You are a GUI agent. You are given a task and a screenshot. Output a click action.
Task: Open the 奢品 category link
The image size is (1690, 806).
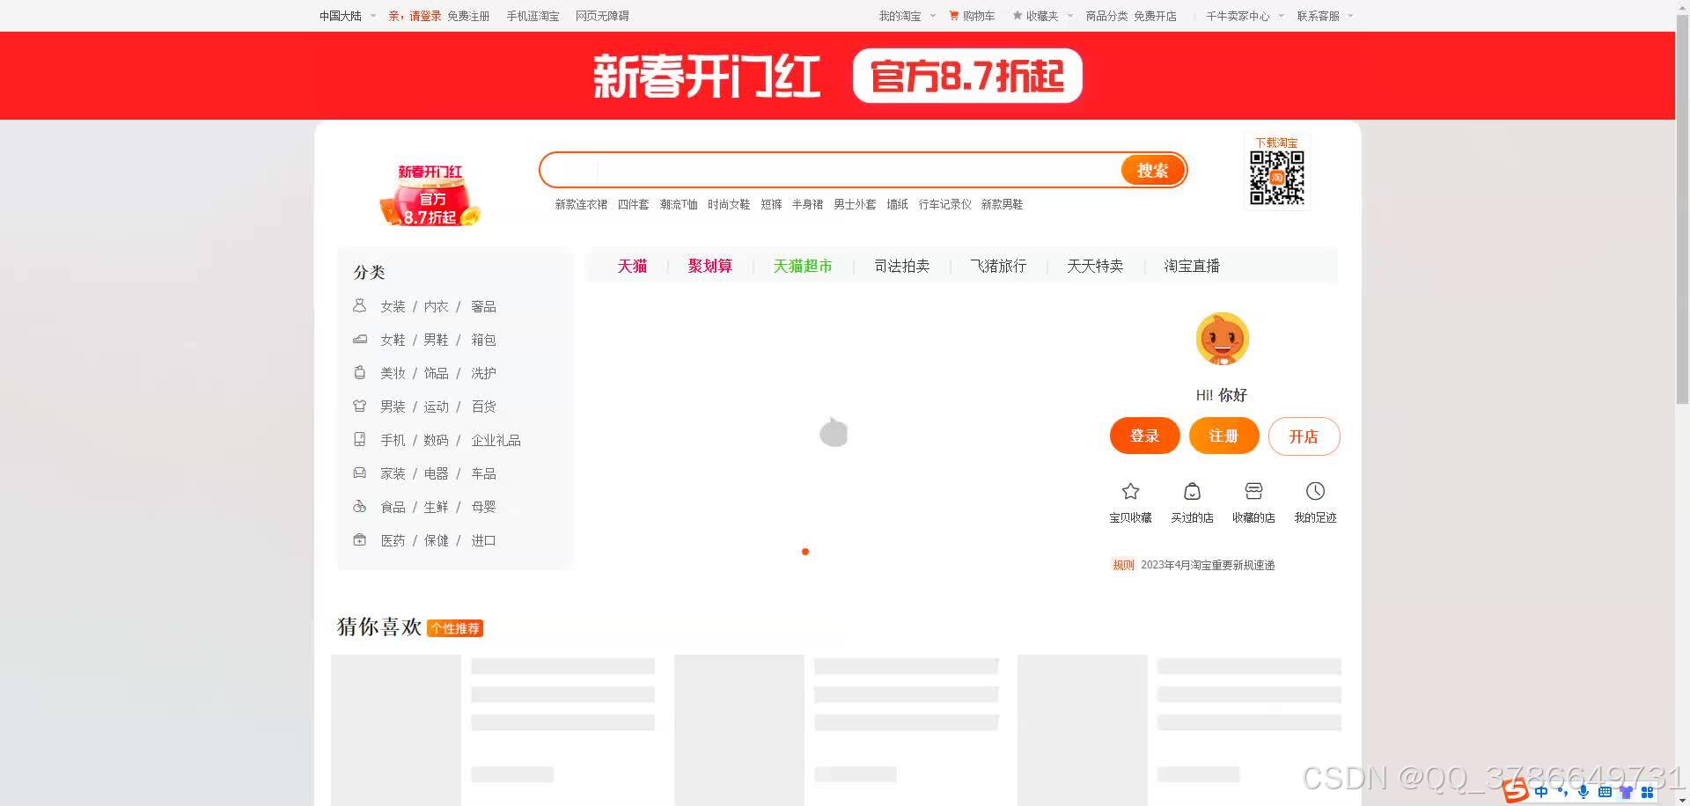[483, 306]
